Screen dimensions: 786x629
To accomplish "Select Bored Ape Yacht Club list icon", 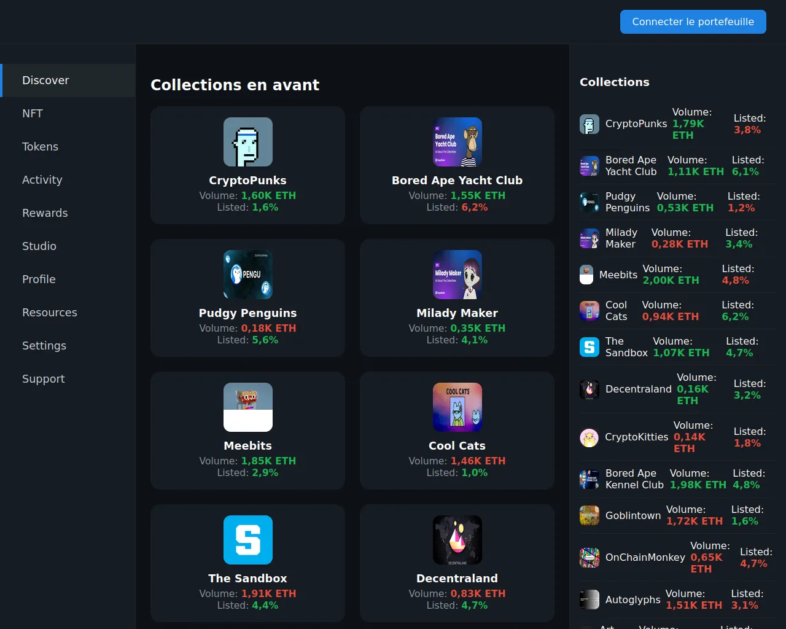I will [589, 166].
